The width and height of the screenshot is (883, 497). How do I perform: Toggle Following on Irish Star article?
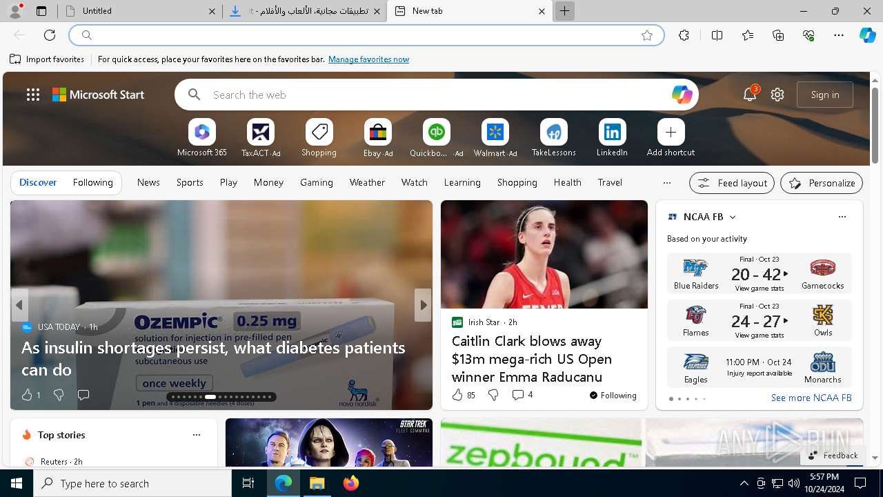click(613, 396)
